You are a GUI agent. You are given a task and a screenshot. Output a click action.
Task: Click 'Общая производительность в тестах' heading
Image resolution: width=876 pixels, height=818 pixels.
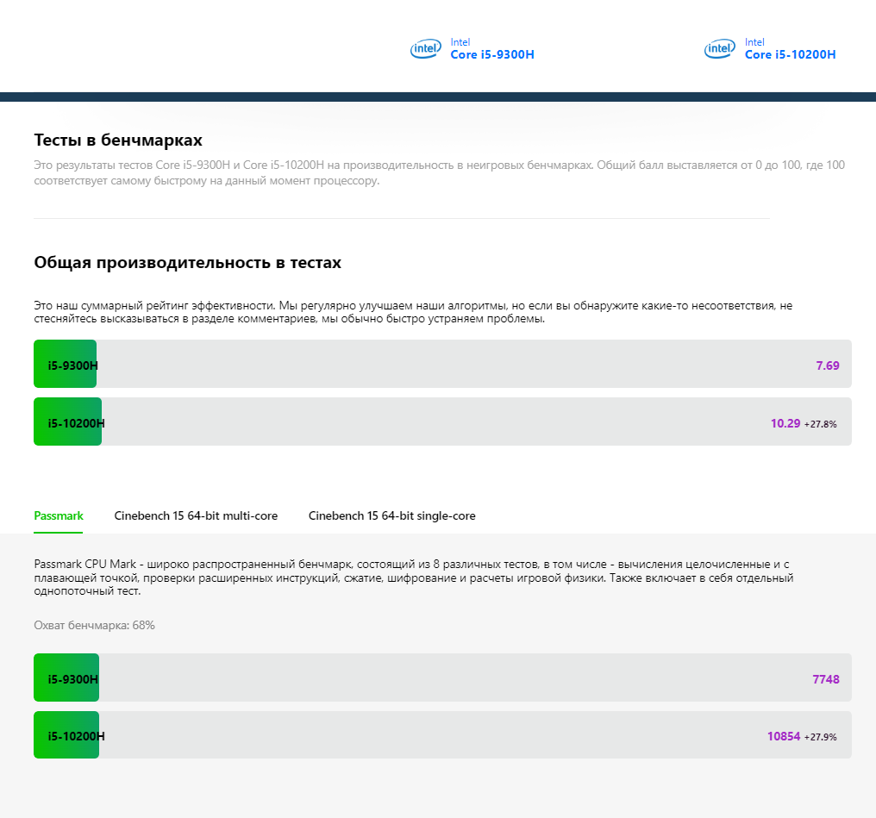point(187,262)
